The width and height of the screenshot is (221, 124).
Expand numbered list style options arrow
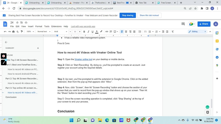pyautogui.click(x=160, y=32)
